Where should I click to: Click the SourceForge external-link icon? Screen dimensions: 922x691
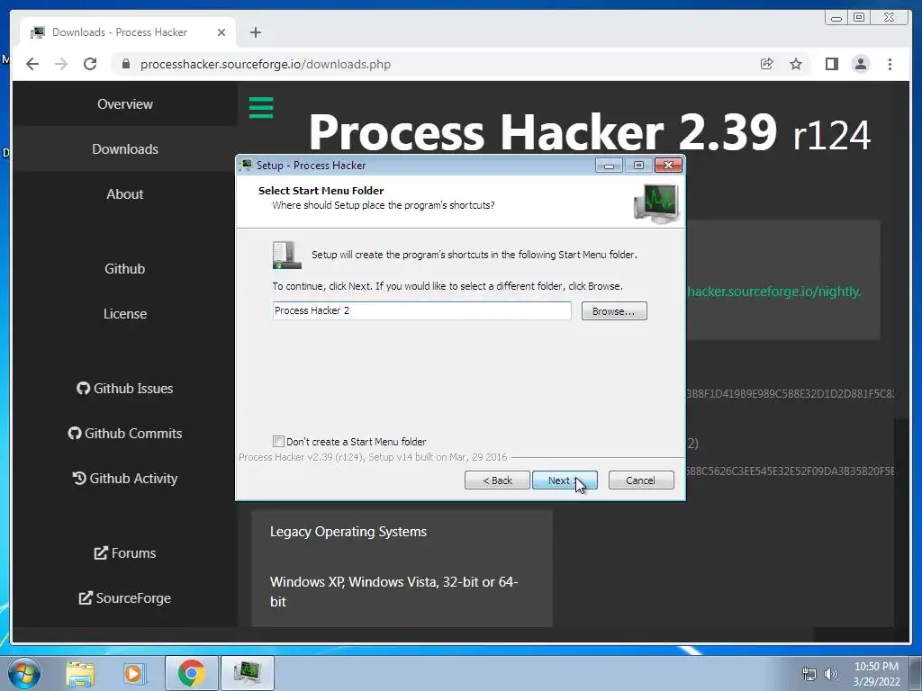pos(86,598)
